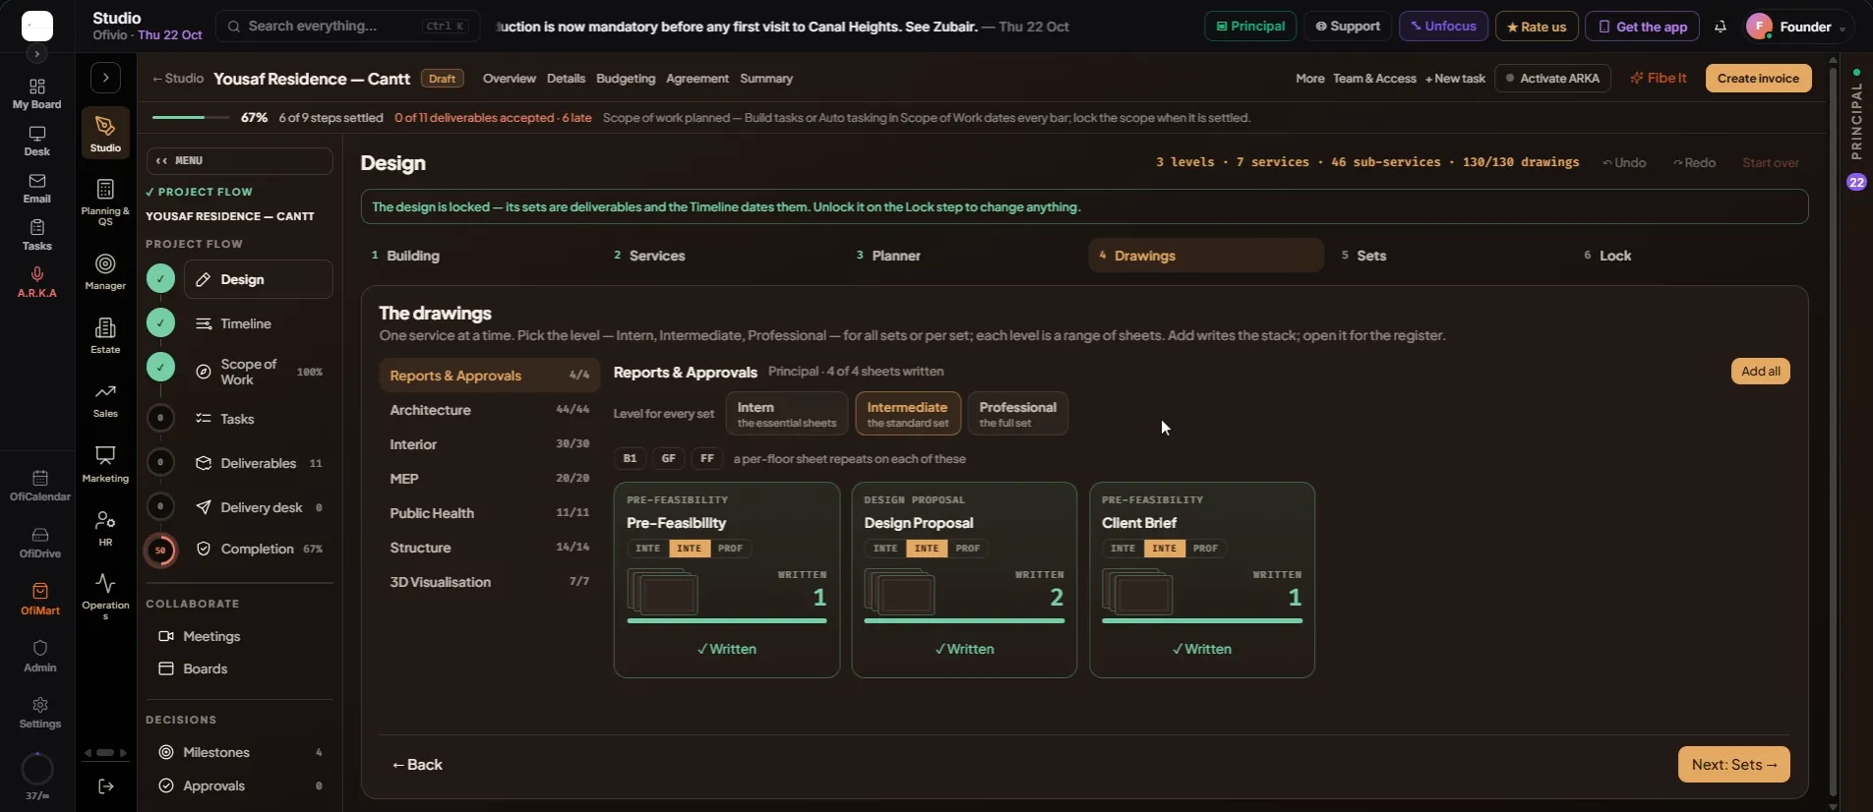Open the Founder account dropdown
This screenshot has height=812, width=1873.
coord(1799,27)
